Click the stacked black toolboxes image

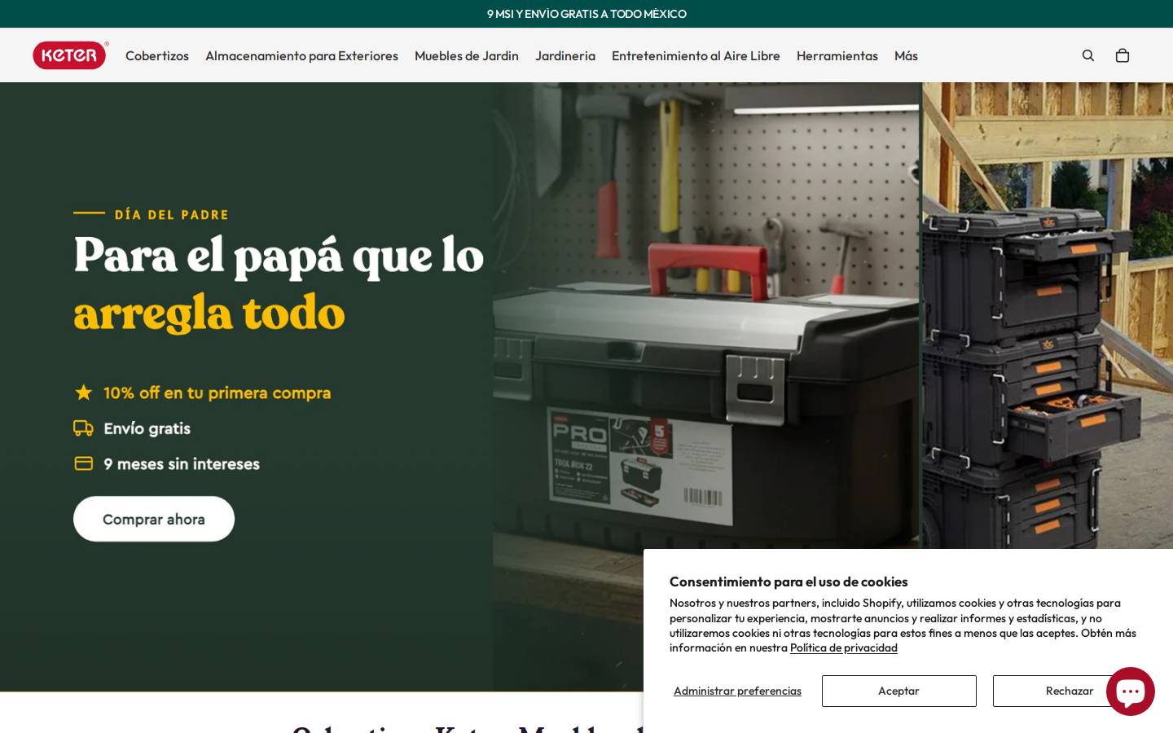pos(1048,315)
